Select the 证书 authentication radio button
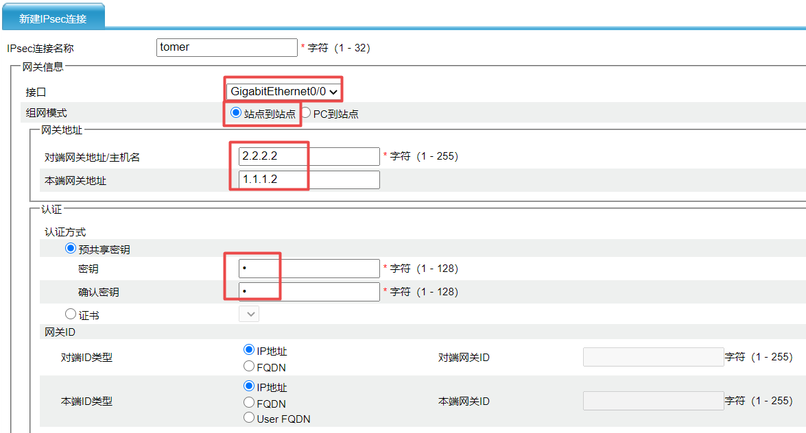The image size is (806, 433). (x=70, y=314)
